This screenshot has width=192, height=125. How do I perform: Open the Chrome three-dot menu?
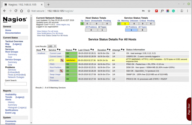(x=188, y=11)
